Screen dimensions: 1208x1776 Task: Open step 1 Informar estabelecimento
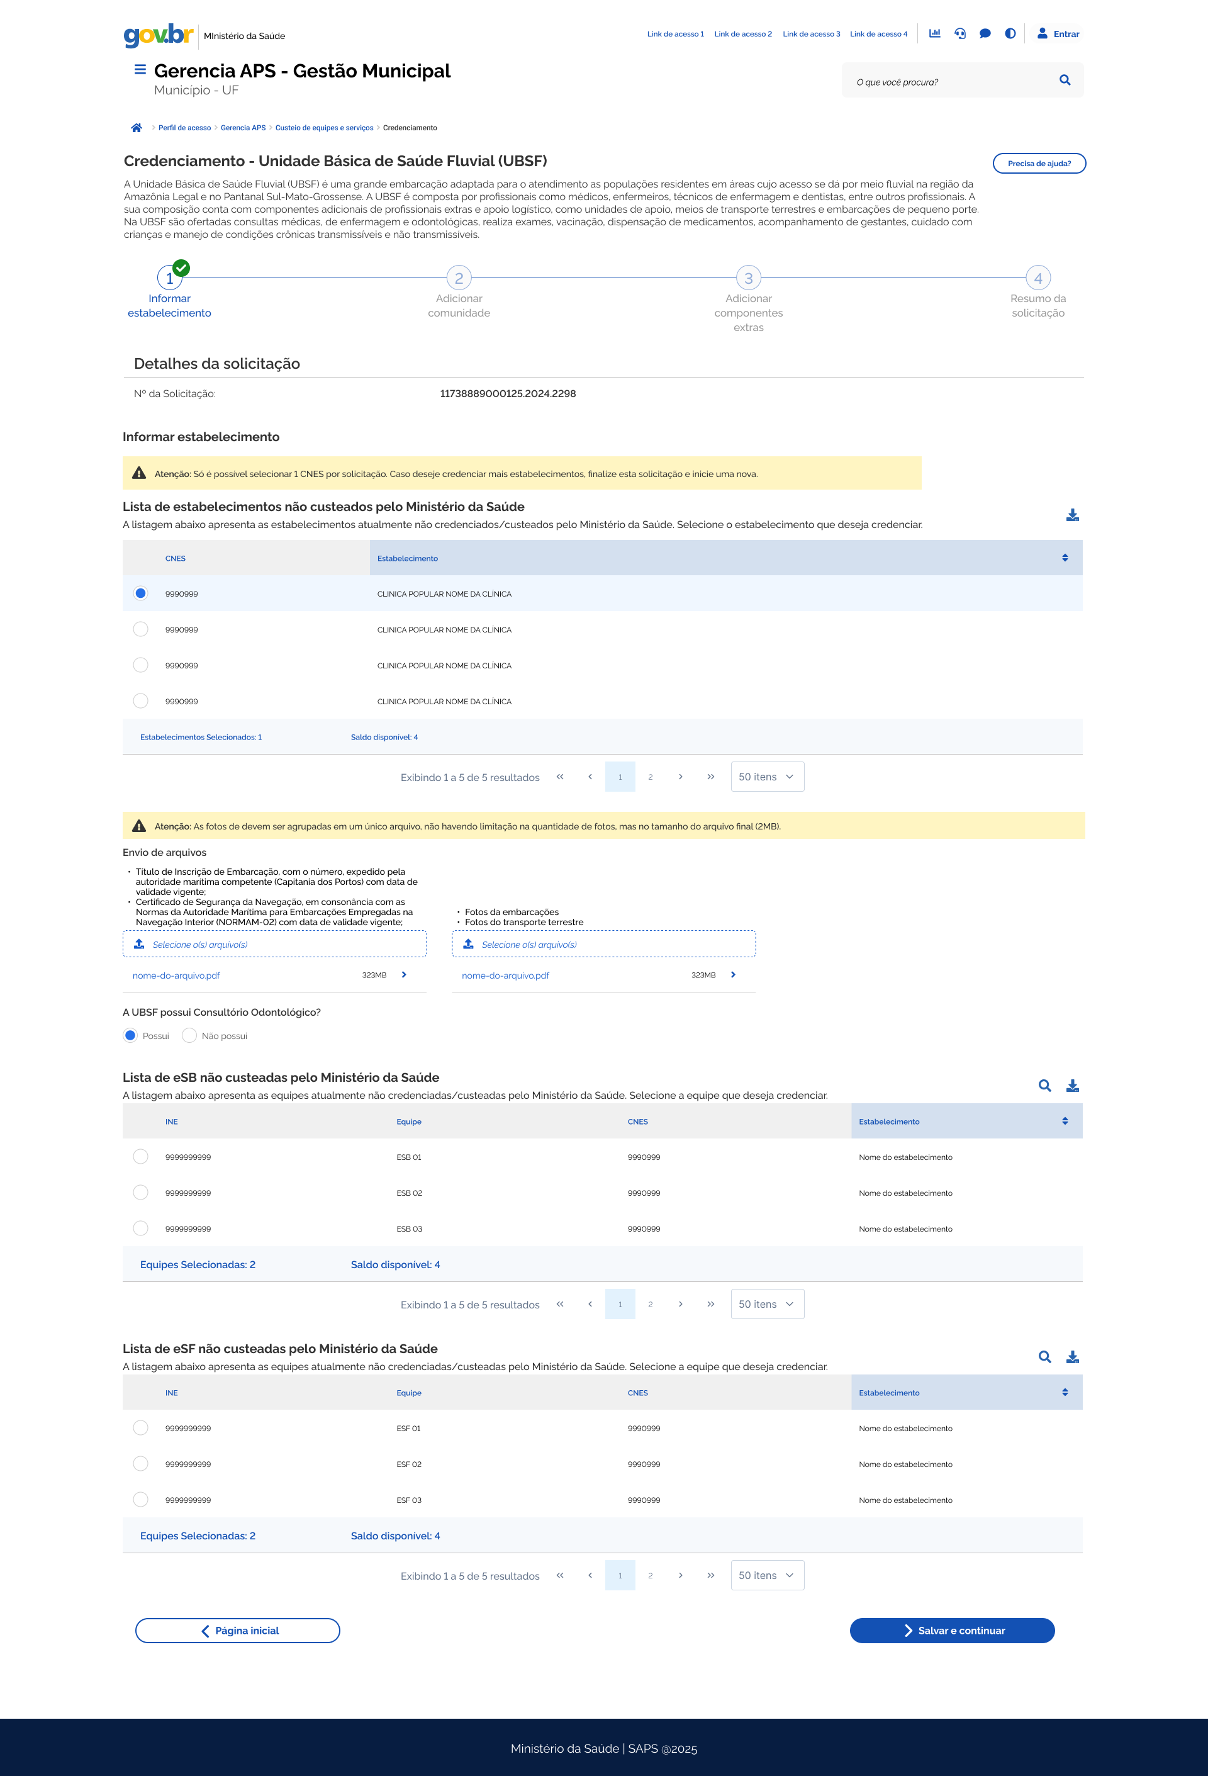click(170, 278)
